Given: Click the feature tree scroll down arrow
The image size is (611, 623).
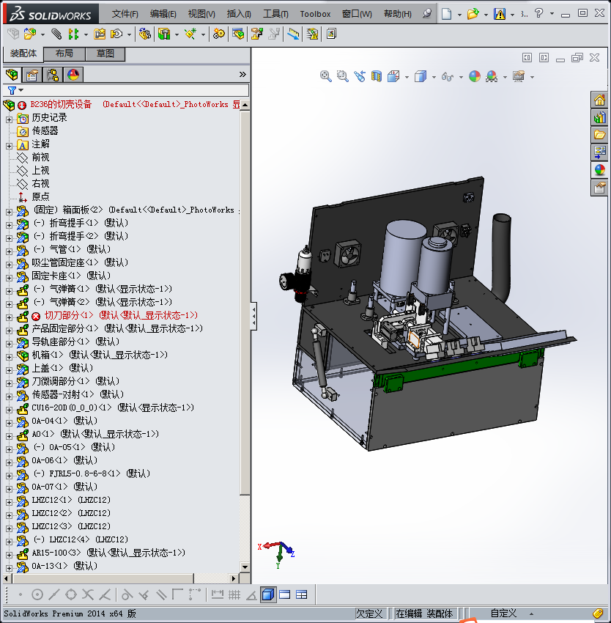Looking at the screenshot, I should coord(245,567).
